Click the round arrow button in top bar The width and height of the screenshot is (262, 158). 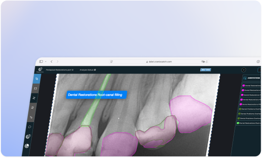click(244, 70)
